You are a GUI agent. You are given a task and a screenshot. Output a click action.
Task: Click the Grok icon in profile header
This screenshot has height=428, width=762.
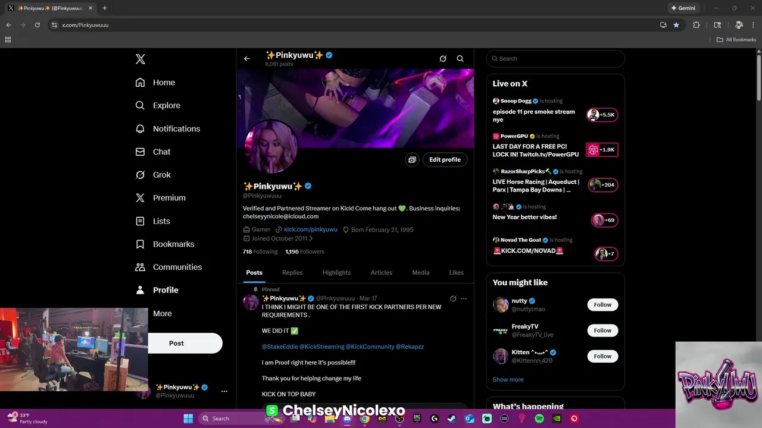[x=443, y=59]
